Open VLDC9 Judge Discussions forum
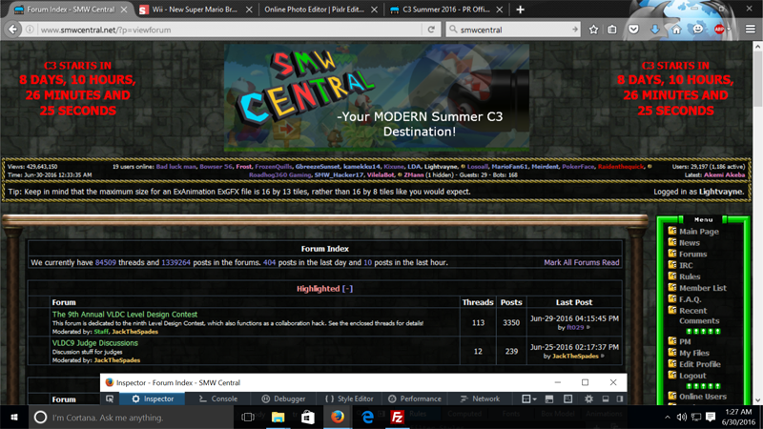This screenshot has width=763, height=429. click(94, 343)
